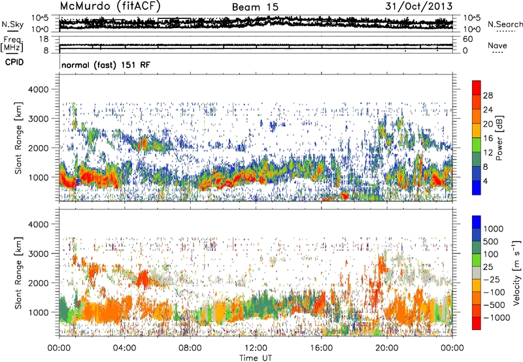Pick the blue top segment of Velocity colorbar
The image size is (523, 362).
(477, 222)
